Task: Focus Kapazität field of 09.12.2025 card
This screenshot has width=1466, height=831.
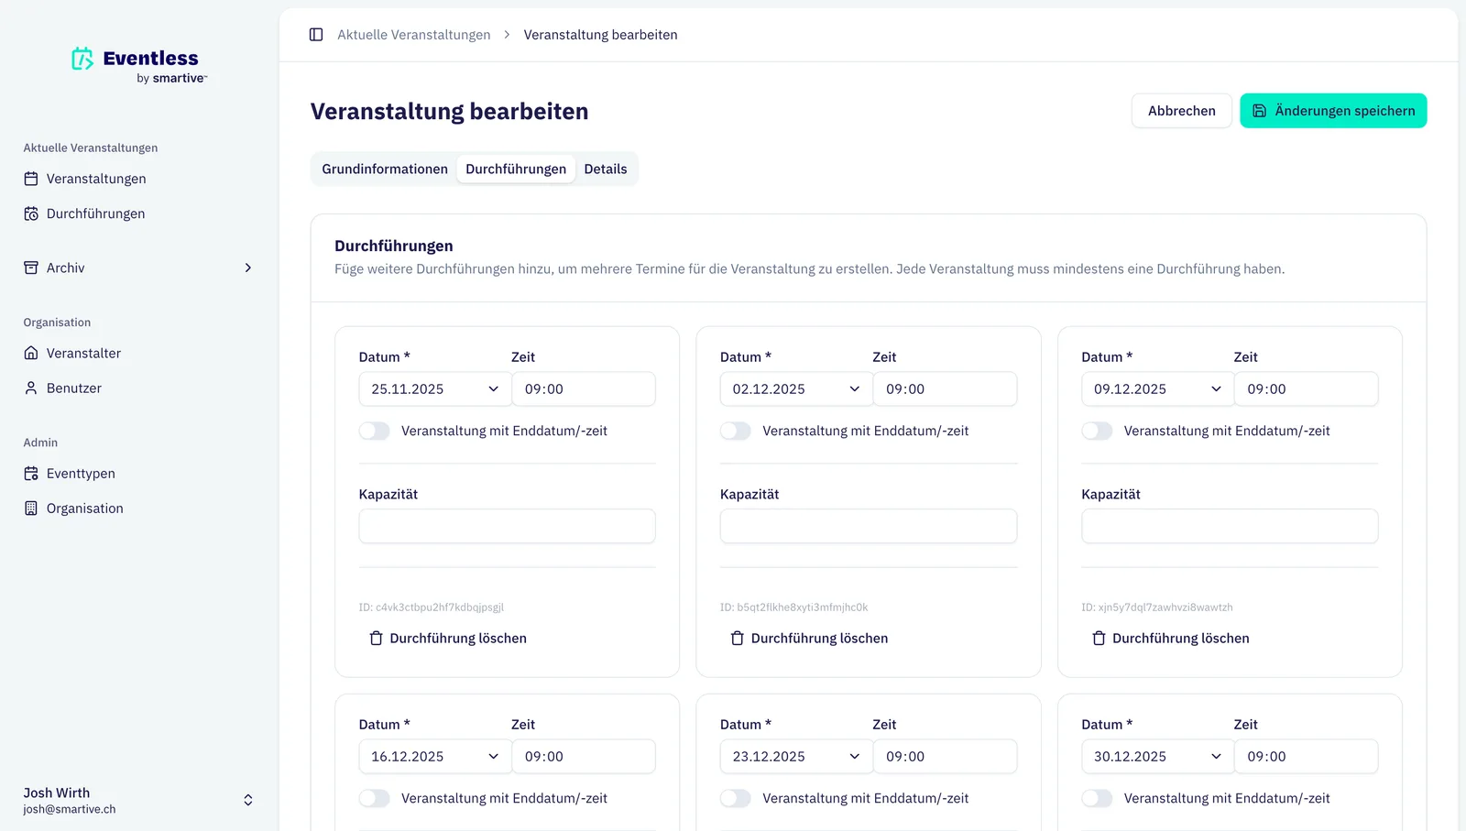Action: click(x=1230, y=527)
